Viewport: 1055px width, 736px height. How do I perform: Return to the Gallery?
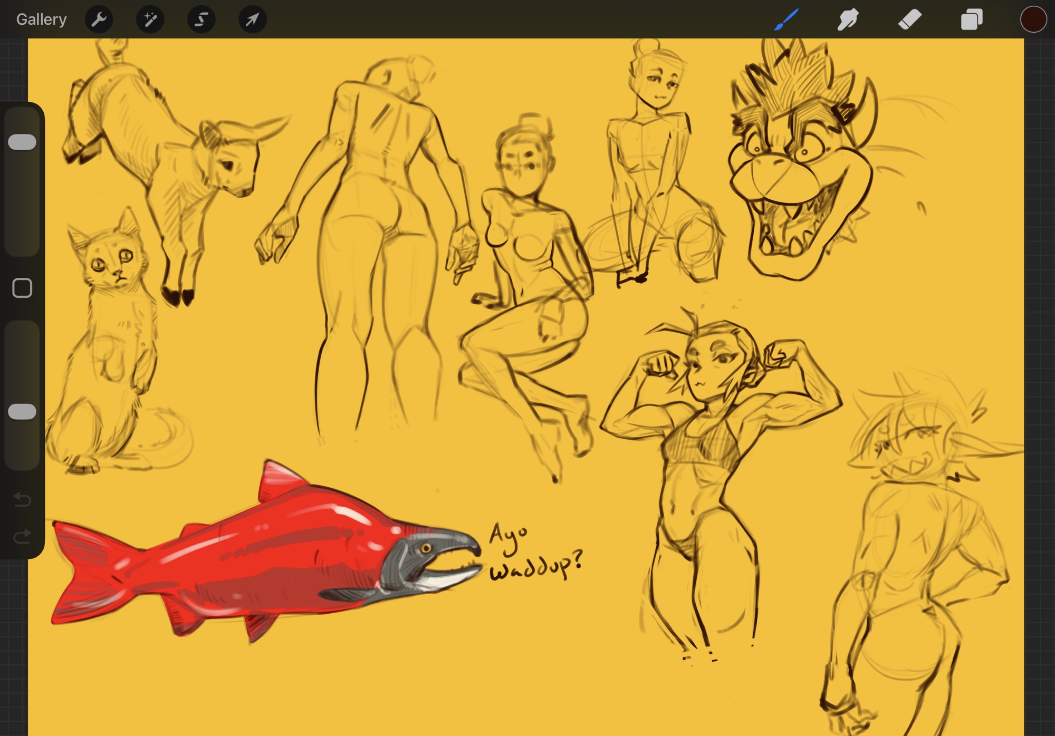coord(41,20)
